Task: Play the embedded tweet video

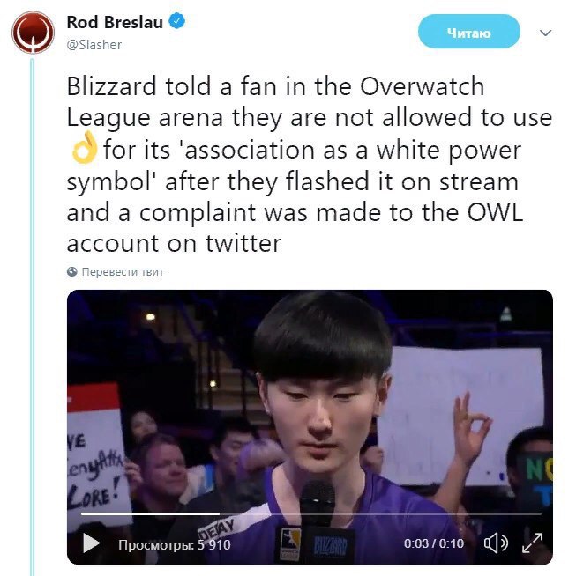Action: (91, 543)
